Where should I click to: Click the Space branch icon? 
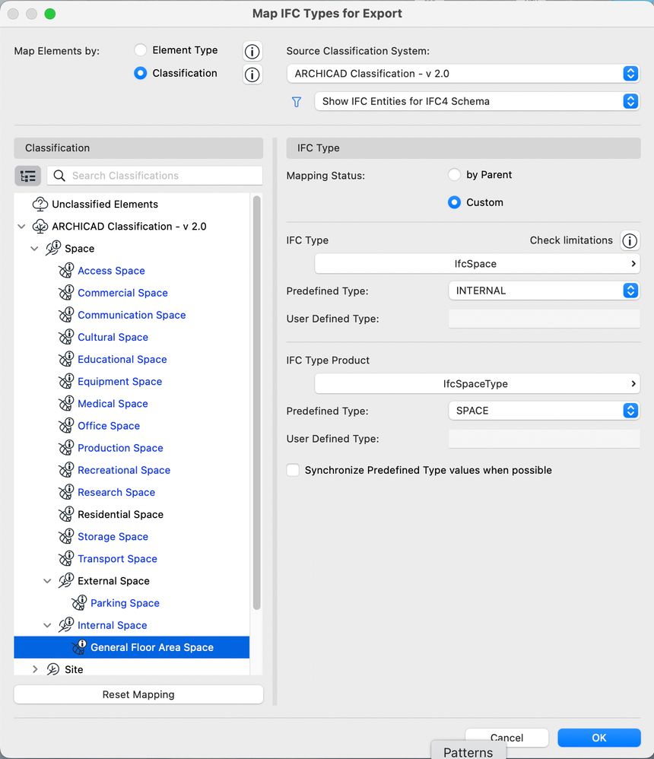[52, 249]
